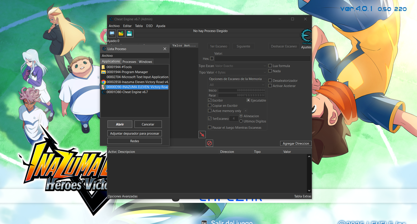The height and width of the screenshot is (224, 417).
Task: Click the Cancelar button
Action: point(148,124)
